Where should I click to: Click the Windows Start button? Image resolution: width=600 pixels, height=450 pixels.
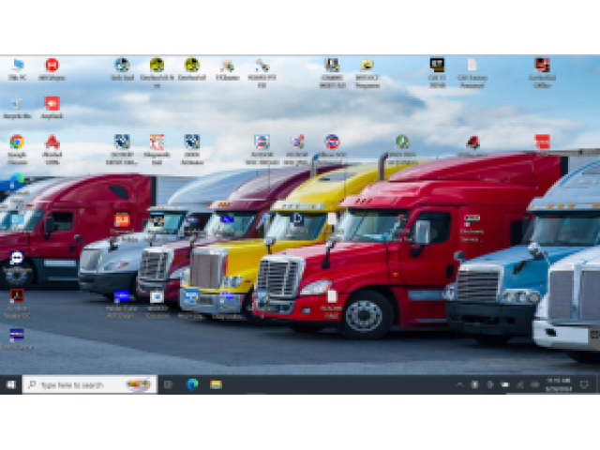pos(10,384)
